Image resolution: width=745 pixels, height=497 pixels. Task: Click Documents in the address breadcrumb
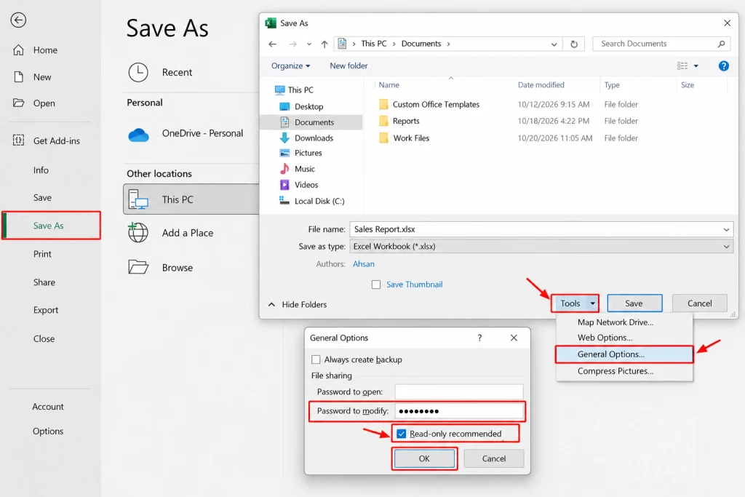click(421, 44)
